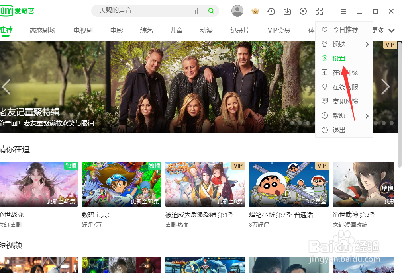Click the iQIYI logo
The width and height of the screenshot is (402, 273).
click(17, 11)
